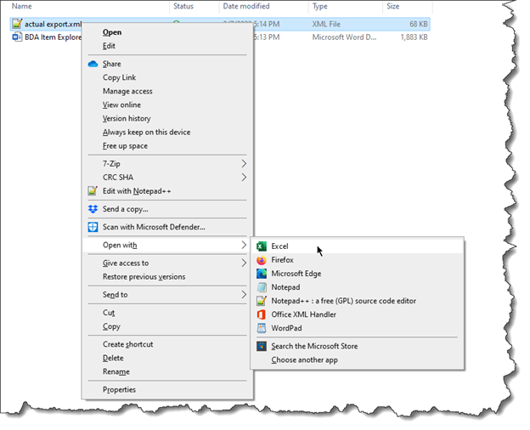Open the CRC SHA menu entry

pyautogui.click(x=167, y=178)
